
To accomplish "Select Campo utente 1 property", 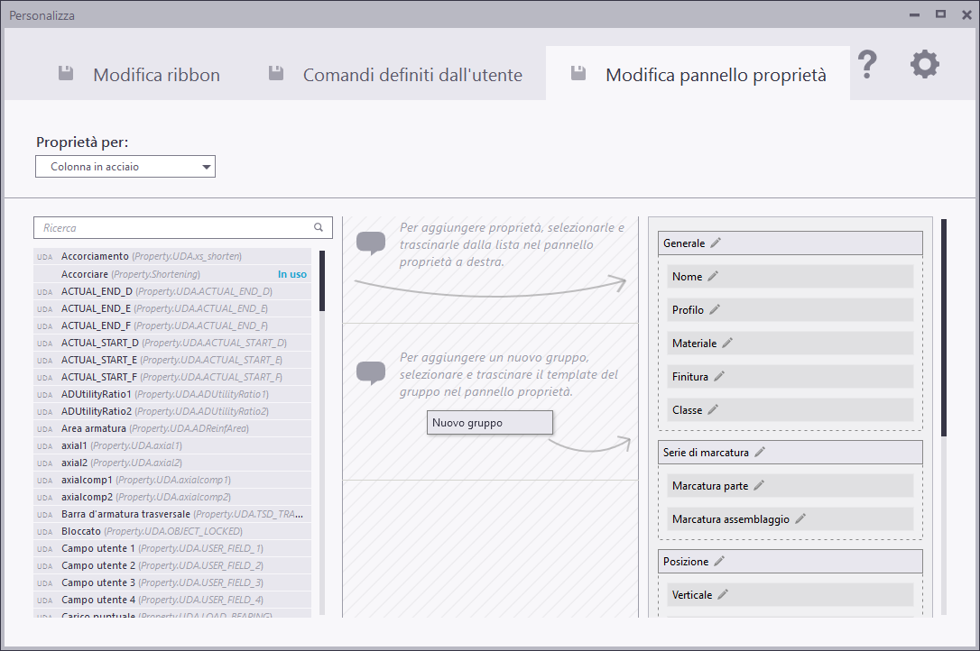I will (x=171, y=548).
